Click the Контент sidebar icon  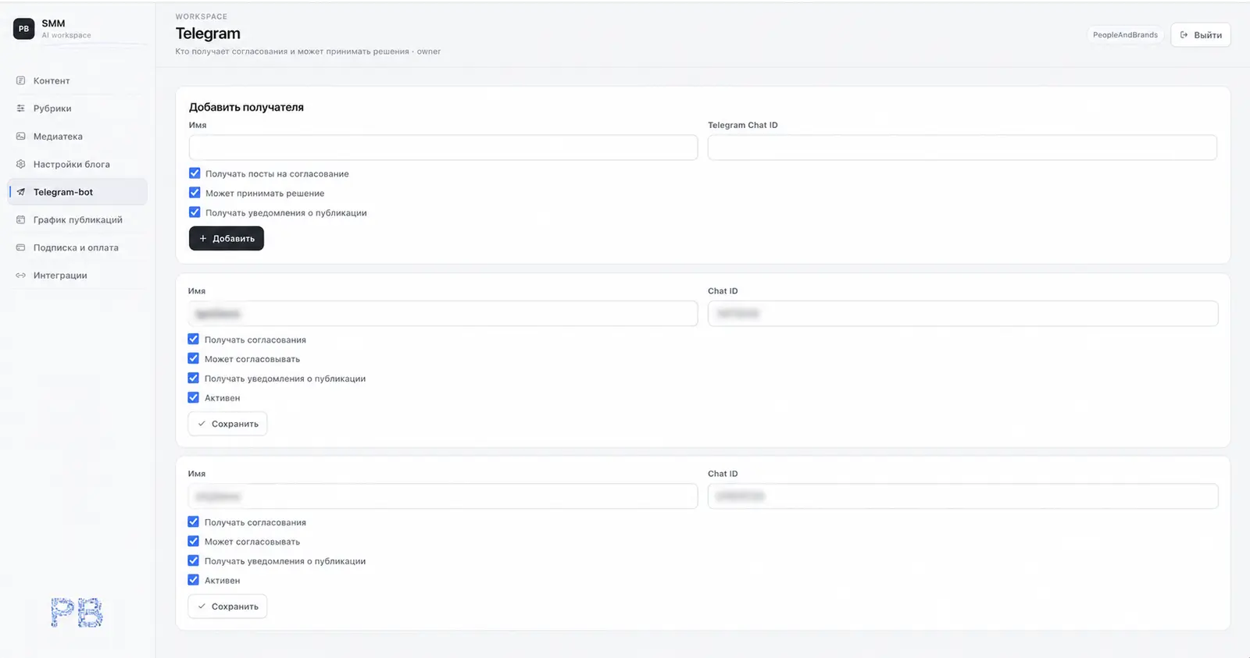pos(21,80)
